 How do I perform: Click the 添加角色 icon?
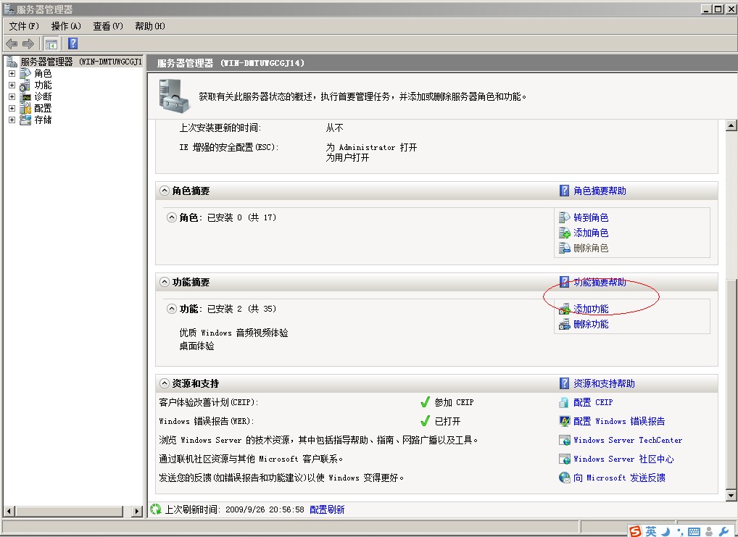564,233
